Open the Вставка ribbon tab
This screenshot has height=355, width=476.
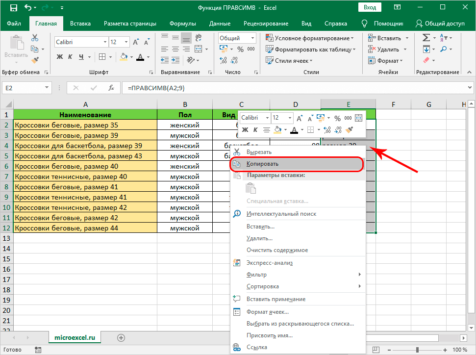[x=80, y=24]
